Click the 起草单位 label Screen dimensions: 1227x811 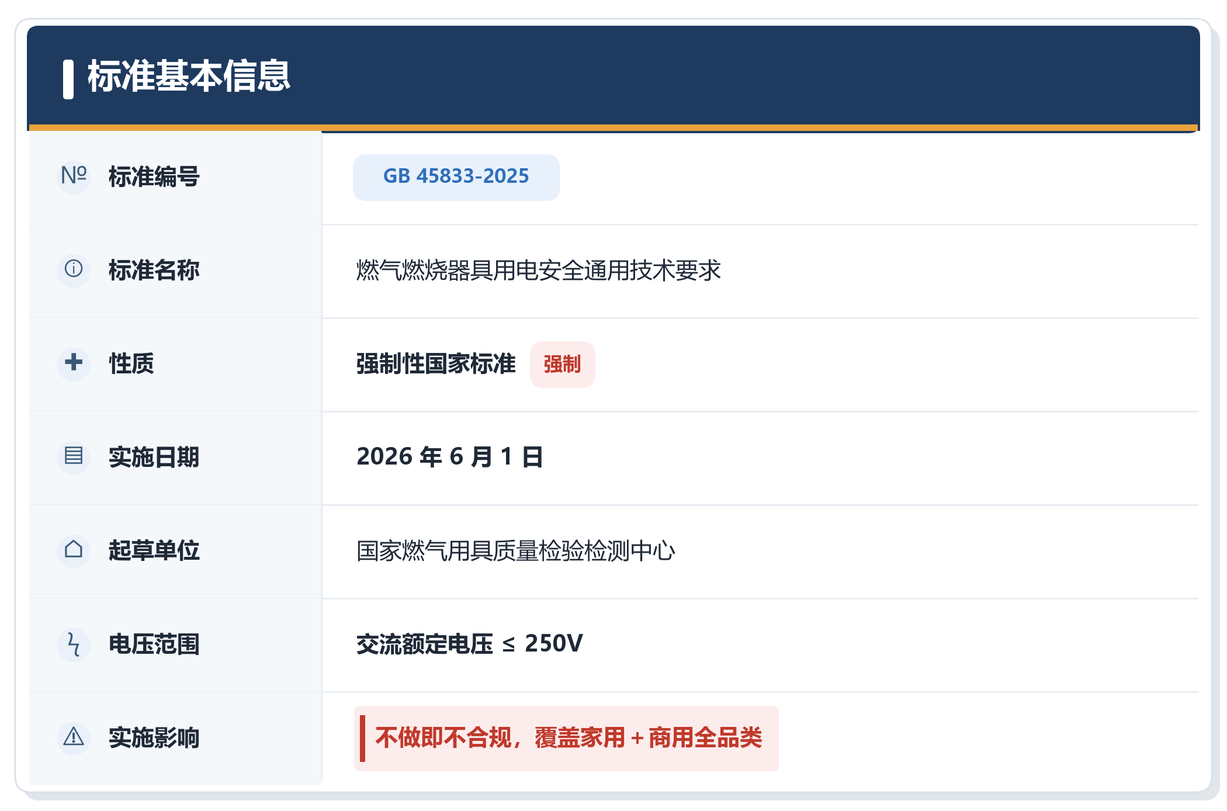(154, 551)
